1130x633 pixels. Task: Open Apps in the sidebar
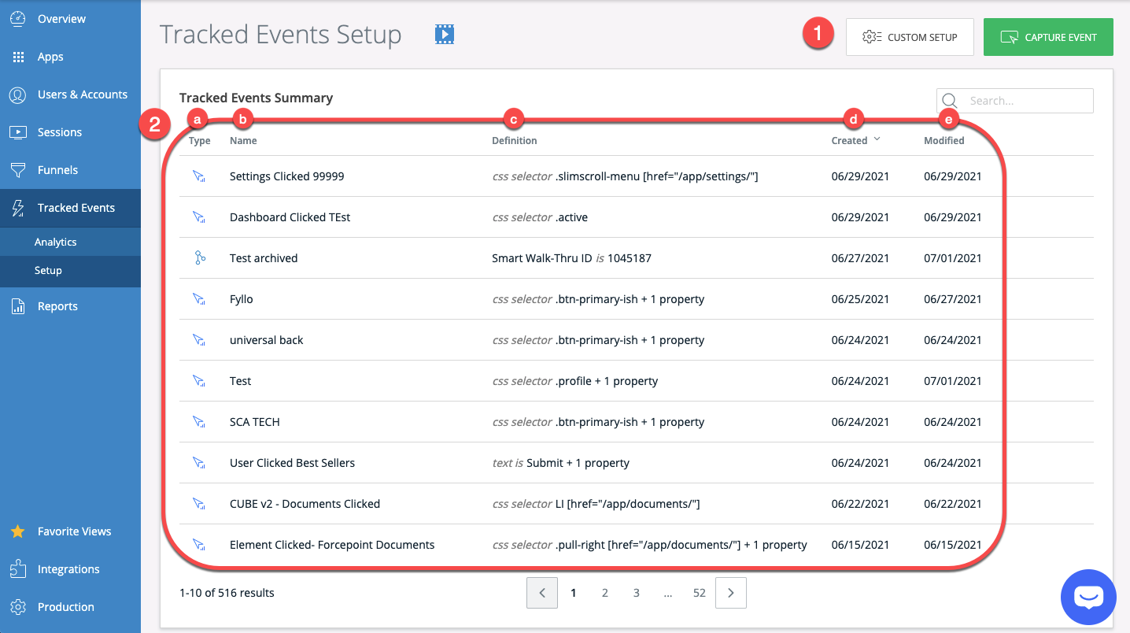click(70, 57)
